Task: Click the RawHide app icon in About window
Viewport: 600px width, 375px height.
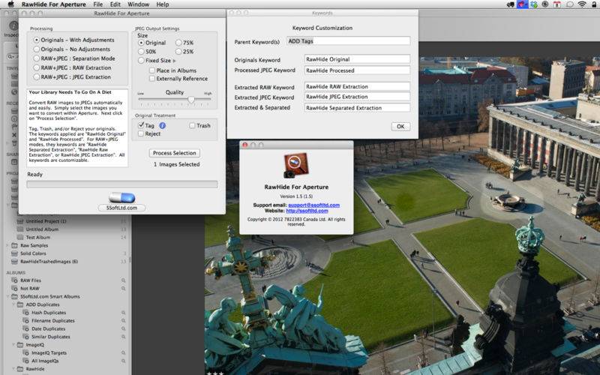Action: [295, 165]
